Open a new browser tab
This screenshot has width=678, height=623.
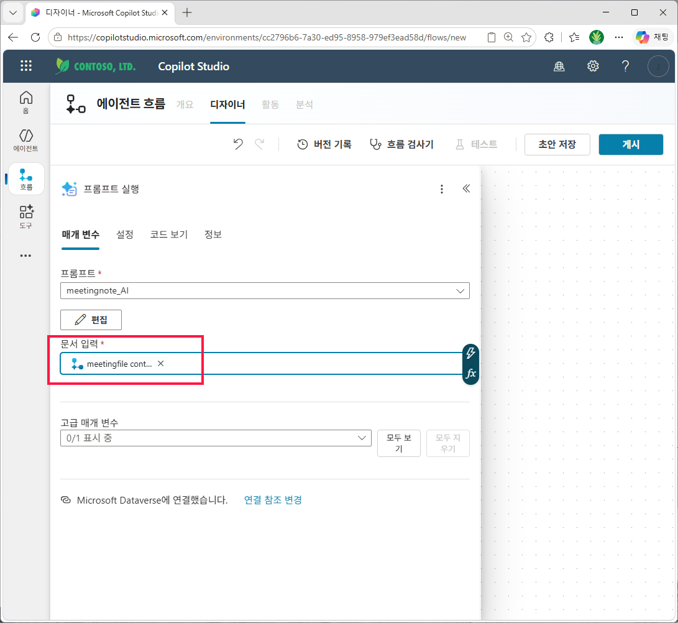187,12
